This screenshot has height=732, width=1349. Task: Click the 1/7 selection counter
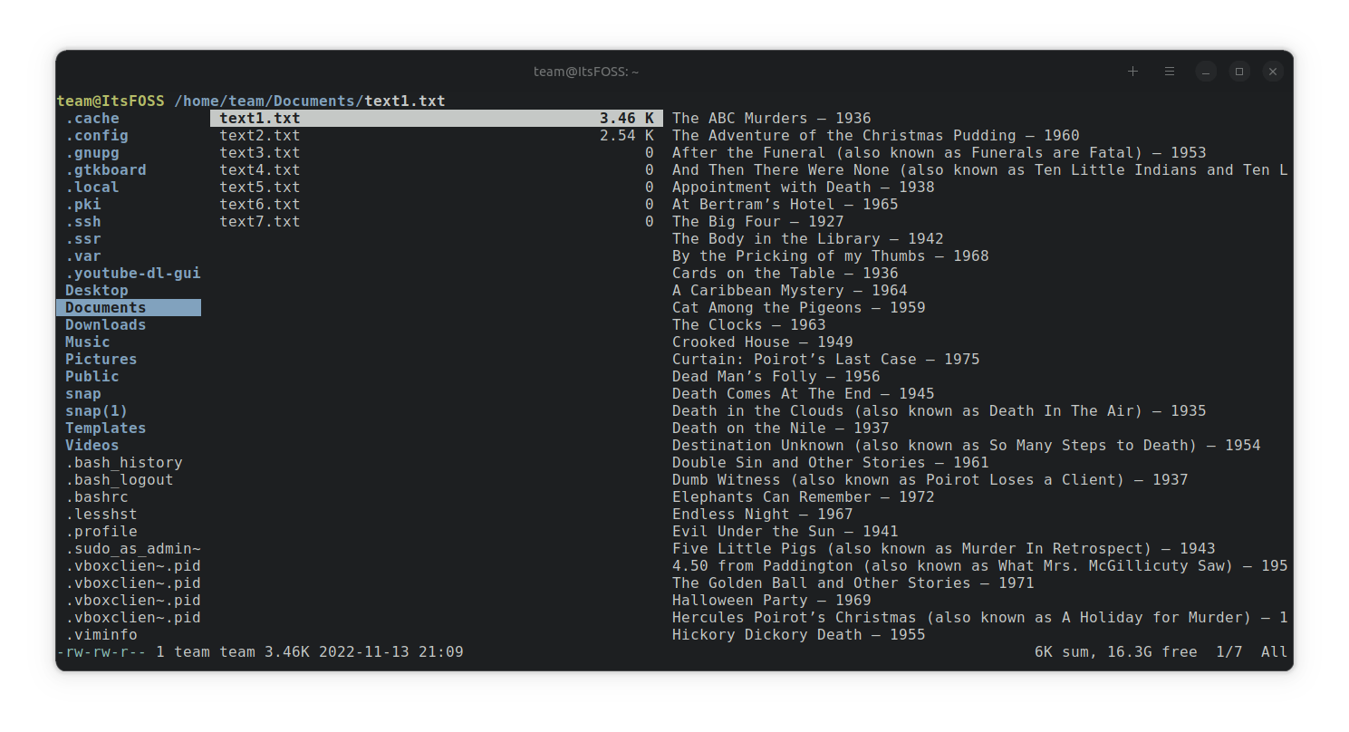pos(1229,651)
